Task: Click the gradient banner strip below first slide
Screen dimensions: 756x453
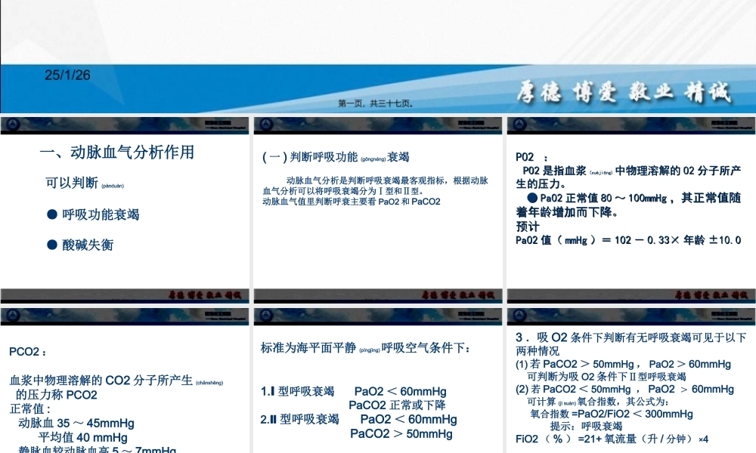Action: coord(125,294)
